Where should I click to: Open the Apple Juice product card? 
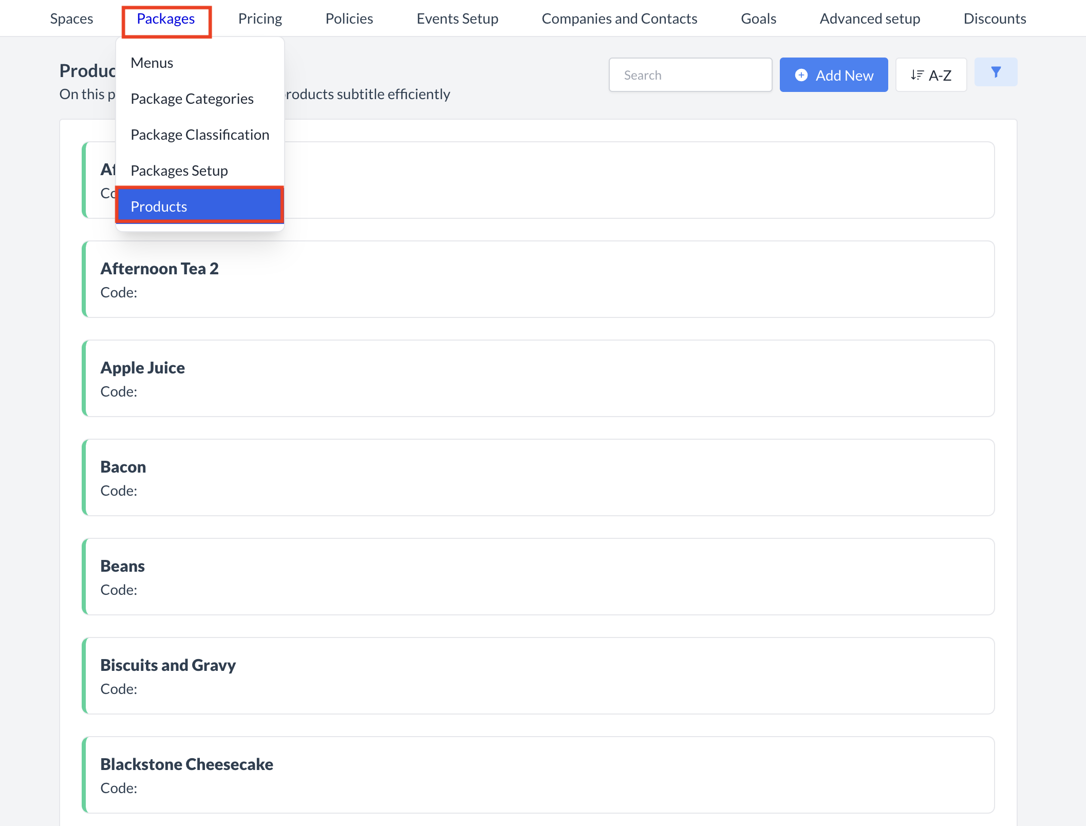coord(538,378)
